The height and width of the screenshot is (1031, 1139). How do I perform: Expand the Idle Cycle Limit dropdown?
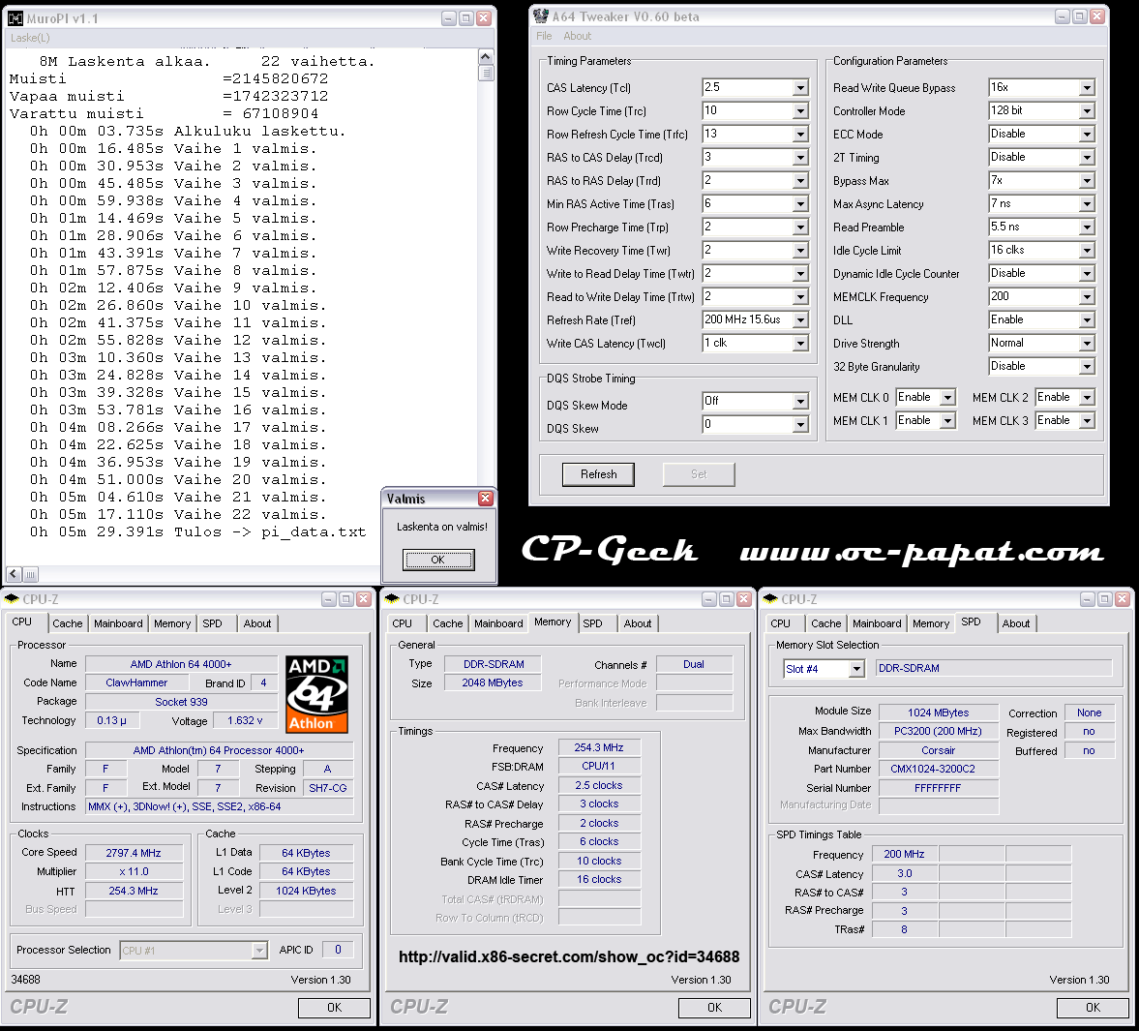(1087, 251)
